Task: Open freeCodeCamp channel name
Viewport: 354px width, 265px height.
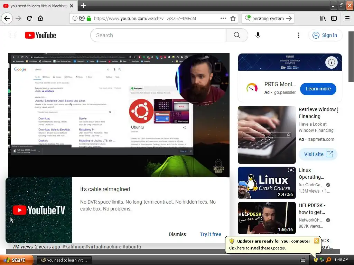Action: point(311,185)
